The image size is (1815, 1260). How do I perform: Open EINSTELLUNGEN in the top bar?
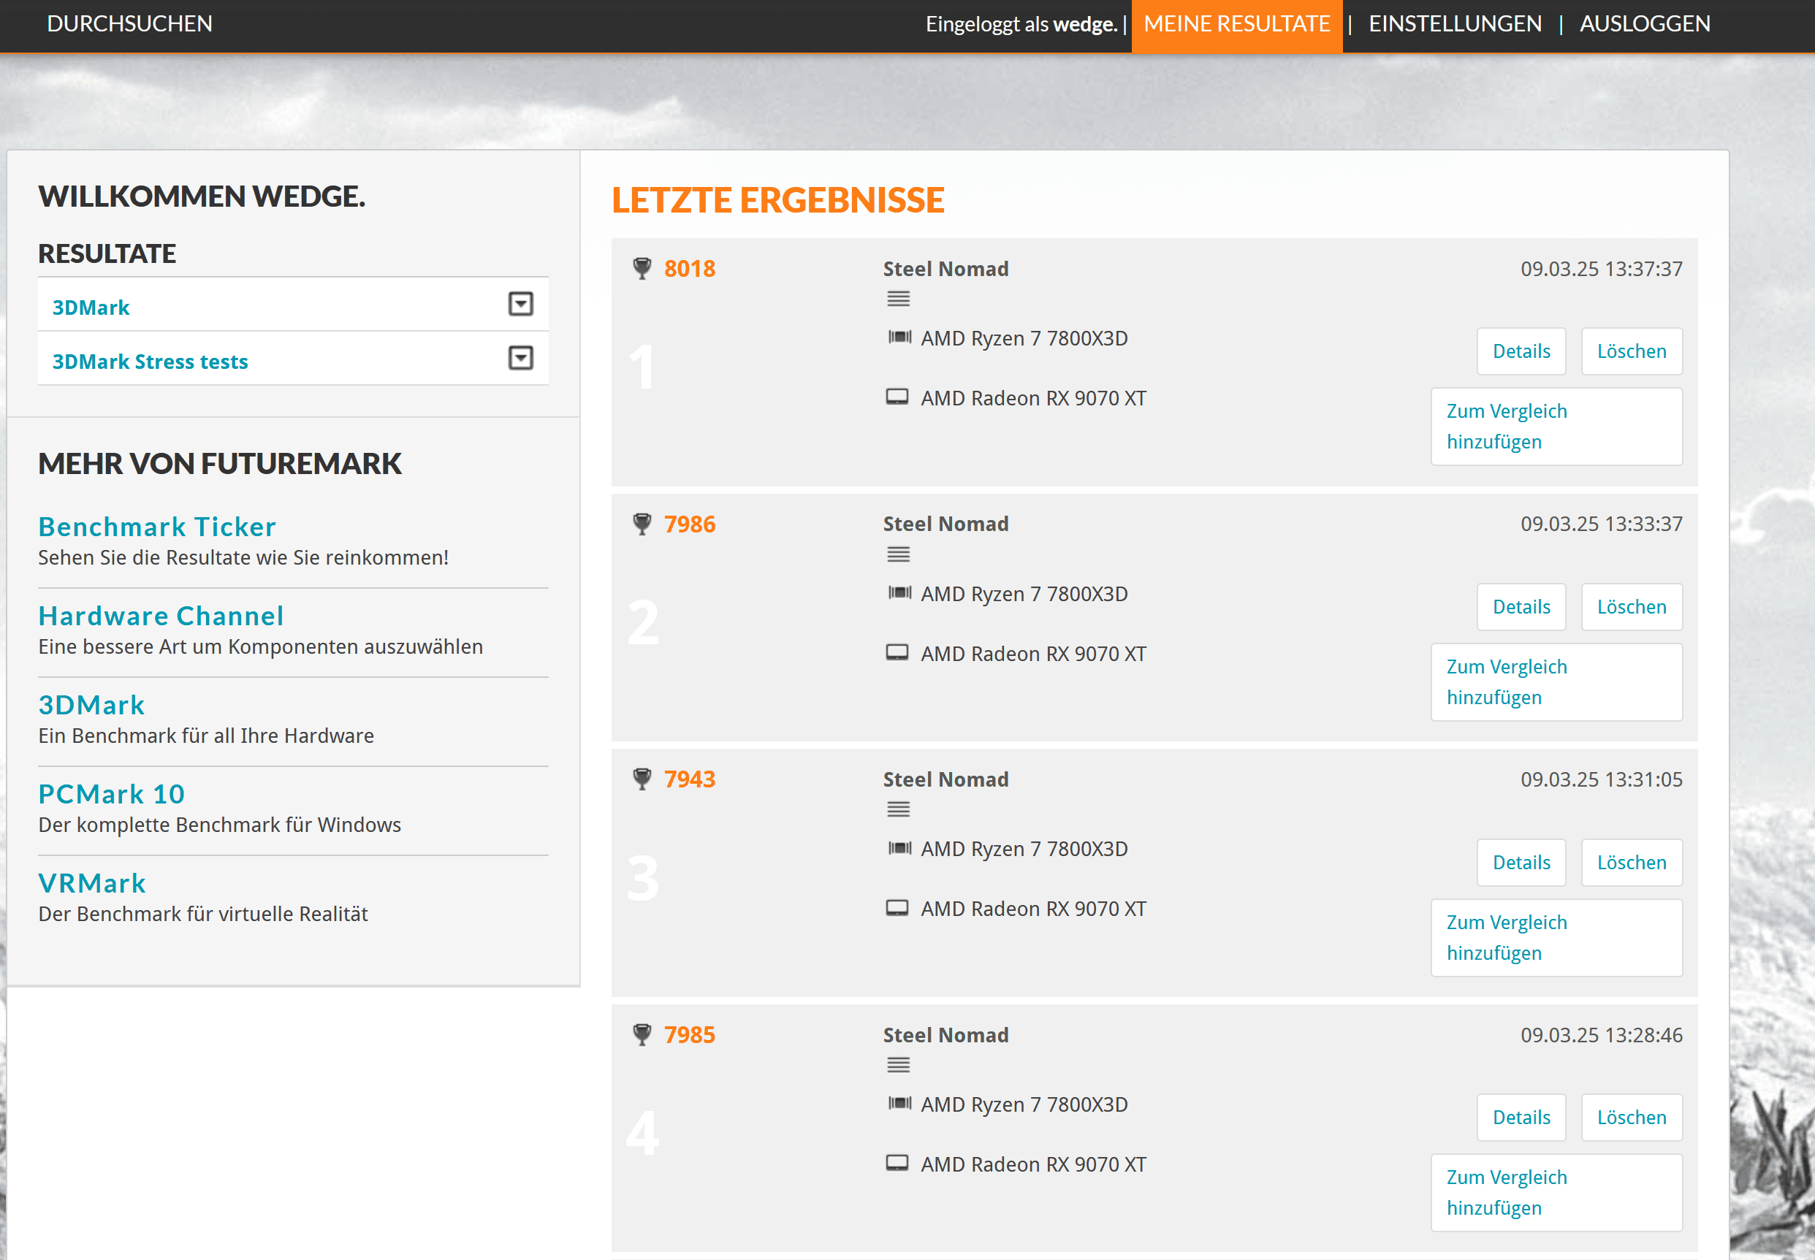[1455, 23]
